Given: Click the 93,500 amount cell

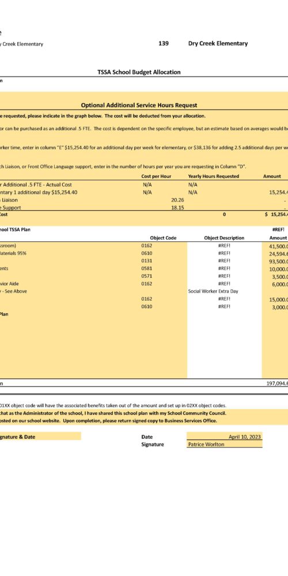Looking at the screenshot, I should click(278, 261).
